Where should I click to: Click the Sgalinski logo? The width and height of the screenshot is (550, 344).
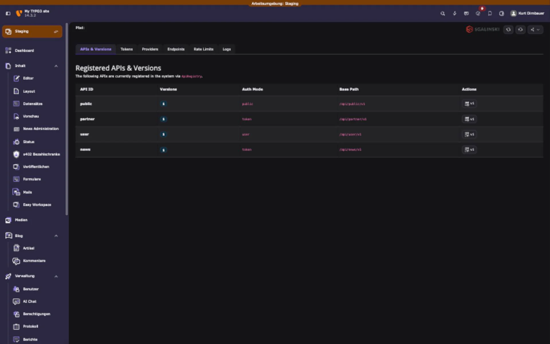483,29
